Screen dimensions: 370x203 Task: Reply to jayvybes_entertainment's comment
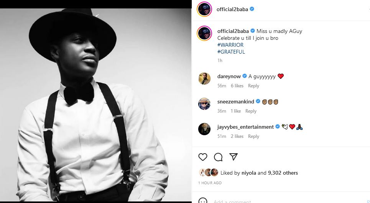click(x=253, y=136)
